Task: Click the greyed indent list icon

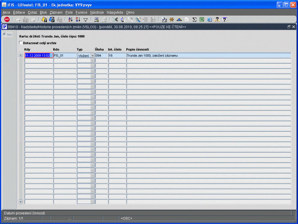Action: pyautogui.click(x=145, y=19)
